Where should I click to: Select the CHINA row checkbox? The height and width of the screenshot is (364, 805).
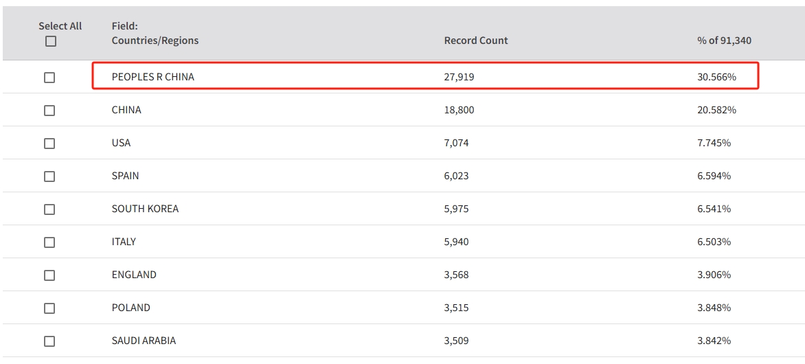pos(49,111)
